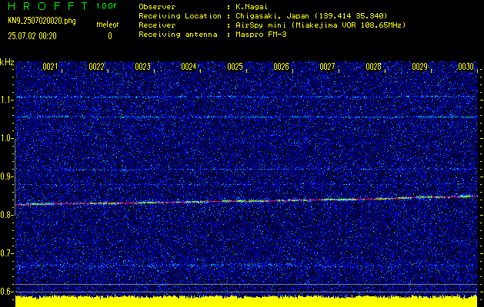Click Chigasaki, Japan coordinates text
The height and width of the screenshot is (307, 484).
pos(312,16)
